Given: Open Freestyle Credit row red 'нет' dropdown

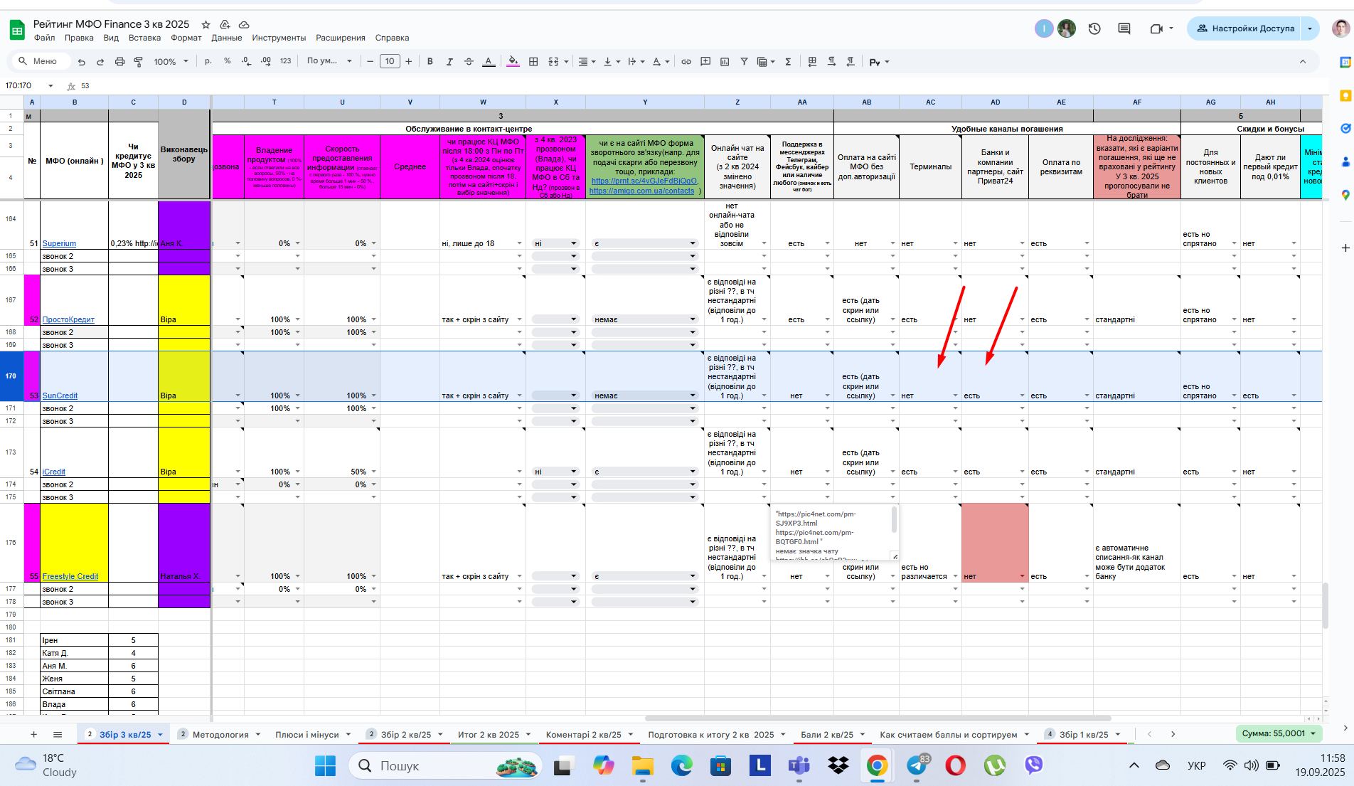Looking at the screenshot, I should tap(1022, 576).
